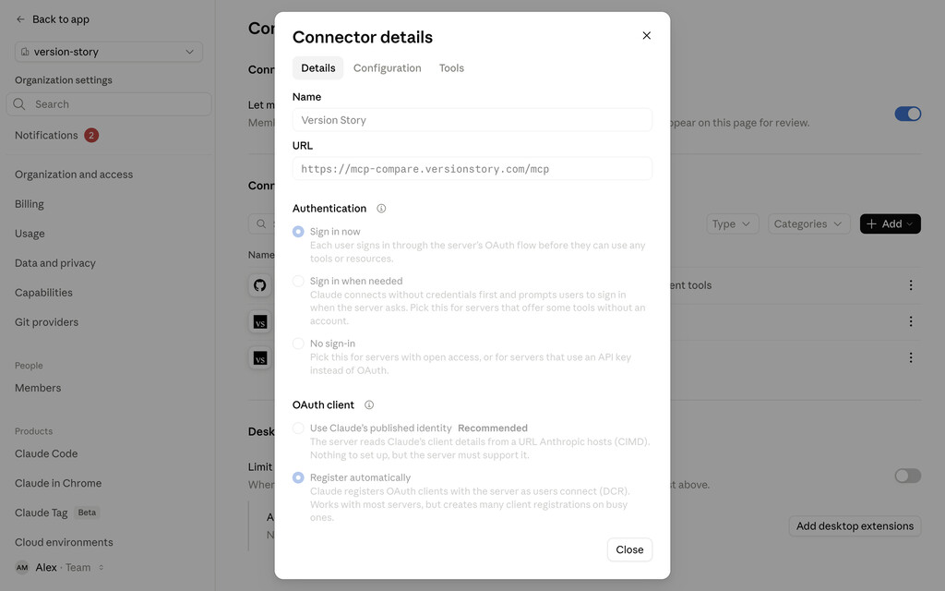
Task: Open the Add connector dropdown button
Action: tap(890, 223)
